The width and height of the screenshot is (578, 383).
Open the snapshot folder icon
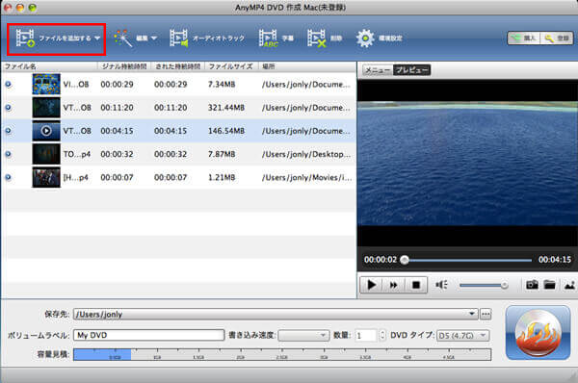[550, 285]
